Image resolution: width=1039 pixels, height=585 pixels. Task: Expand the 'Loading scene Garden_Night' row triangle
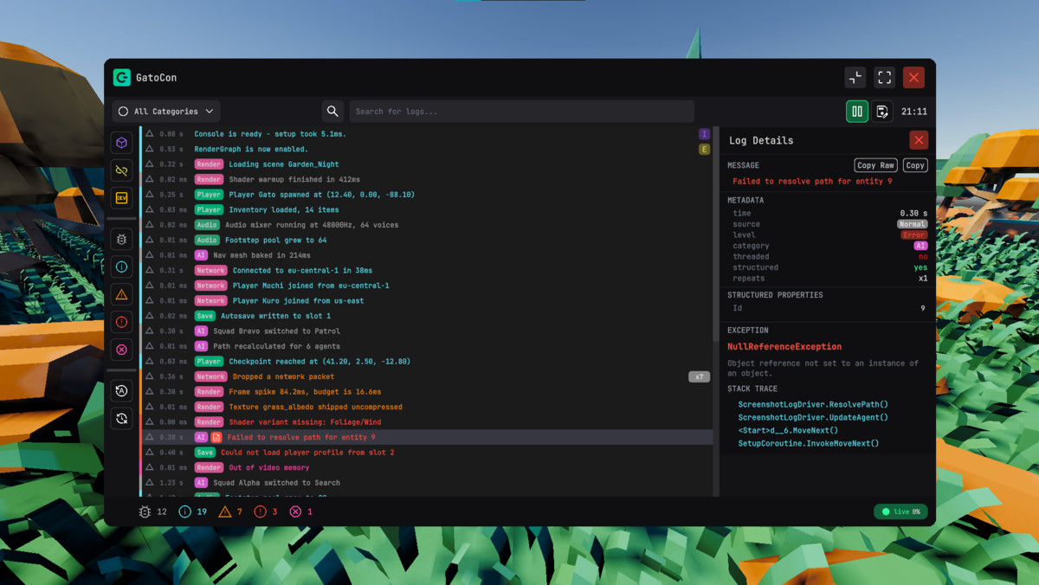(x=150, y=164)
